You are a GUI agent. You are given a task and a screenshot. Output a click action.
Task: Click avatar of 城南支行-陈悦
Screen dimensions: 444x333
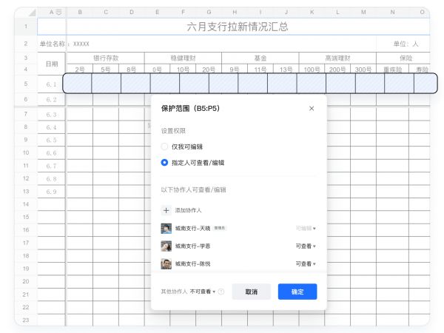[x=166, y=263]
